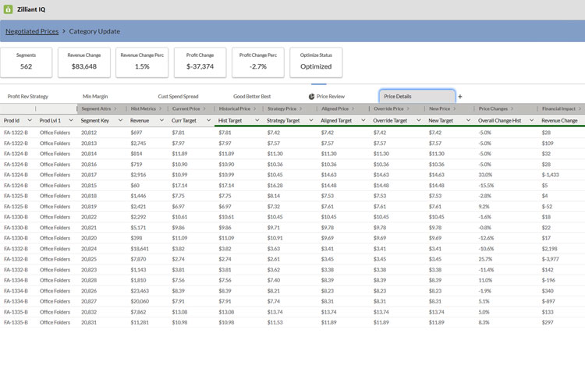Open the Cust Spend Spread tab
Image resolution: width=585 pixels, height=390 pixels.
click(178, 97)
